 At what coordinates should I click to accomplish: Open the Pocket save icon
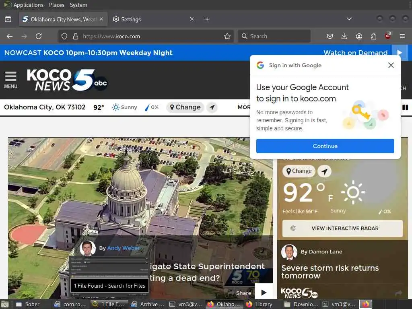click(330, 36)
